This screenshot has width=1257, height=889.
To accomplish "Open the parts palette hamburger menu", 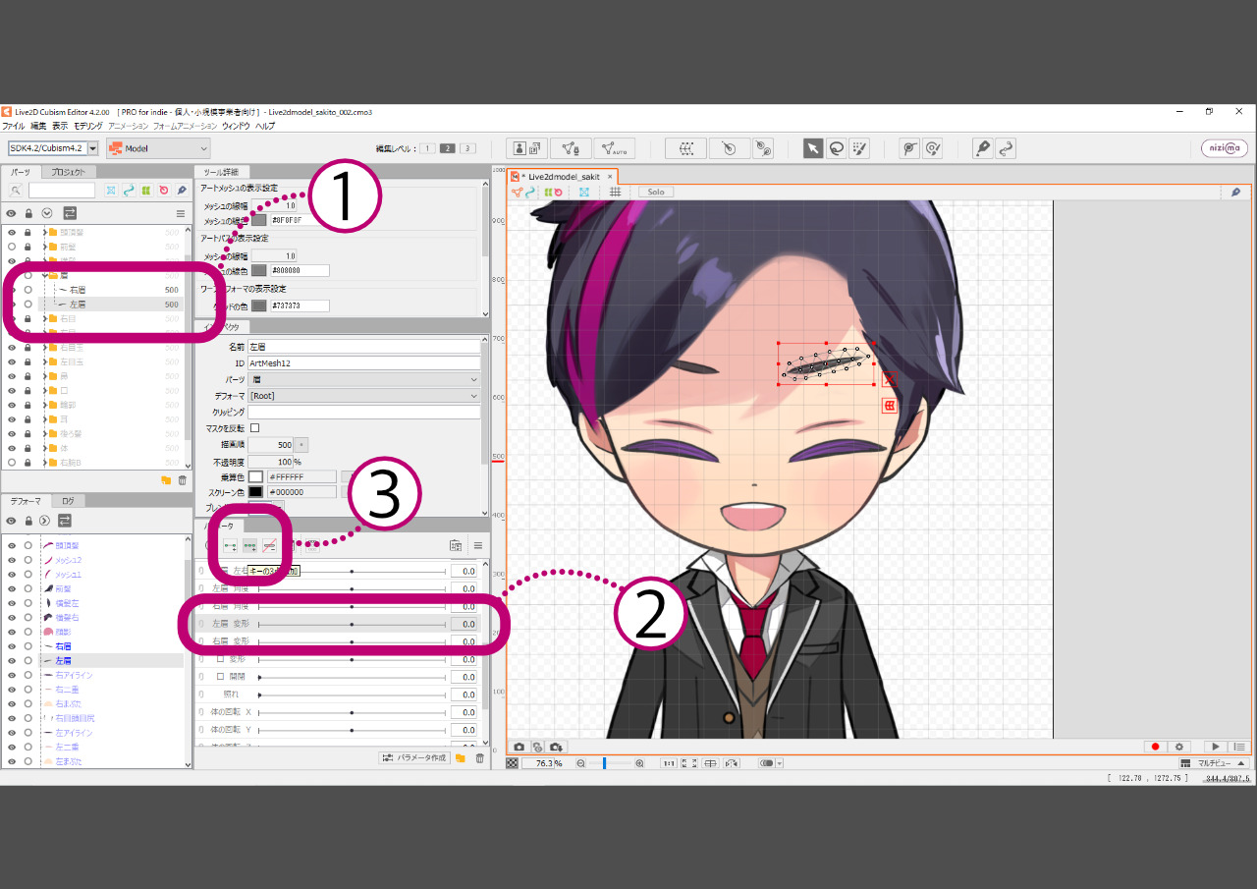I will pos(181,213).
